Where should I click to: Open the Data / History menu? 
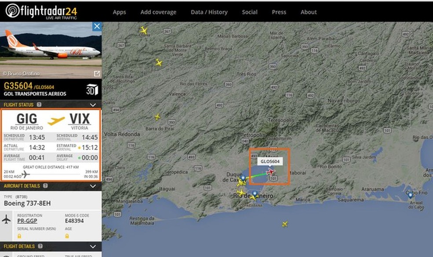tap(209, 12)
